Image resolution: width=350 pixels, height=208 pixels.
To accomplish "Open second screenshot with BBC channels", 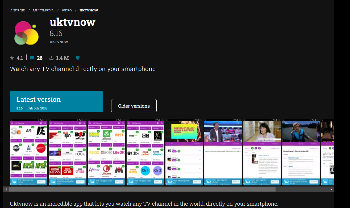I will [68, 152].
